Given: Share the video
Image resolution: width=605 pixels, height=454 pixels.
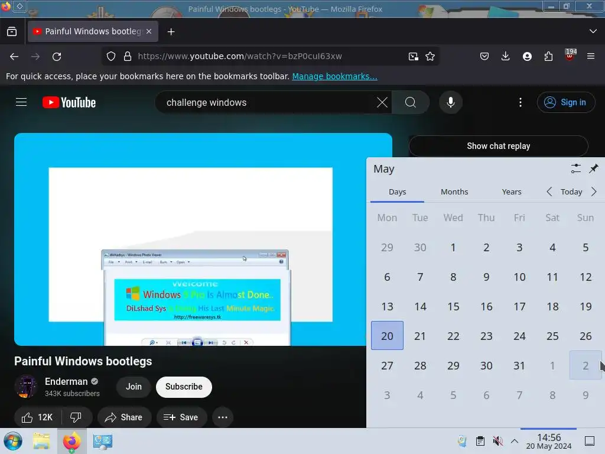Looking at the screenshot, I should (x=124, y=417).
